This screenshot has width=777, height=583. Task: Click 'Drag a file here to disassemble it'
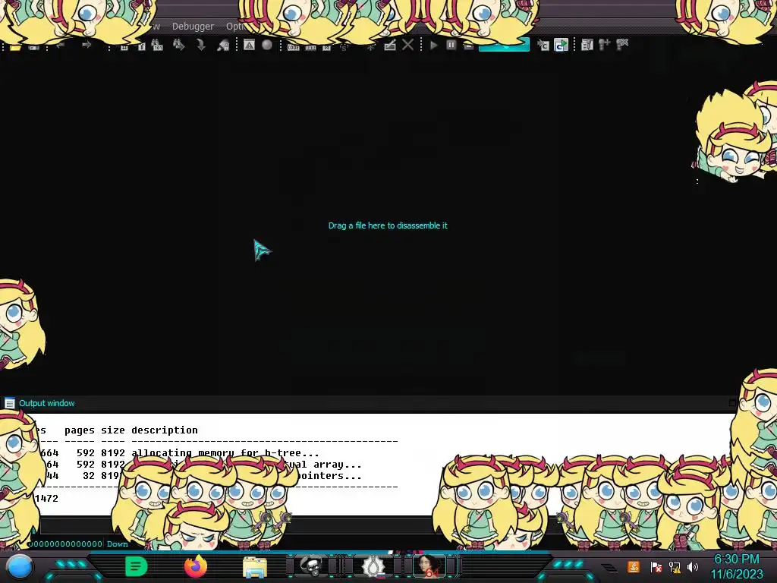(x=388, y=225)
